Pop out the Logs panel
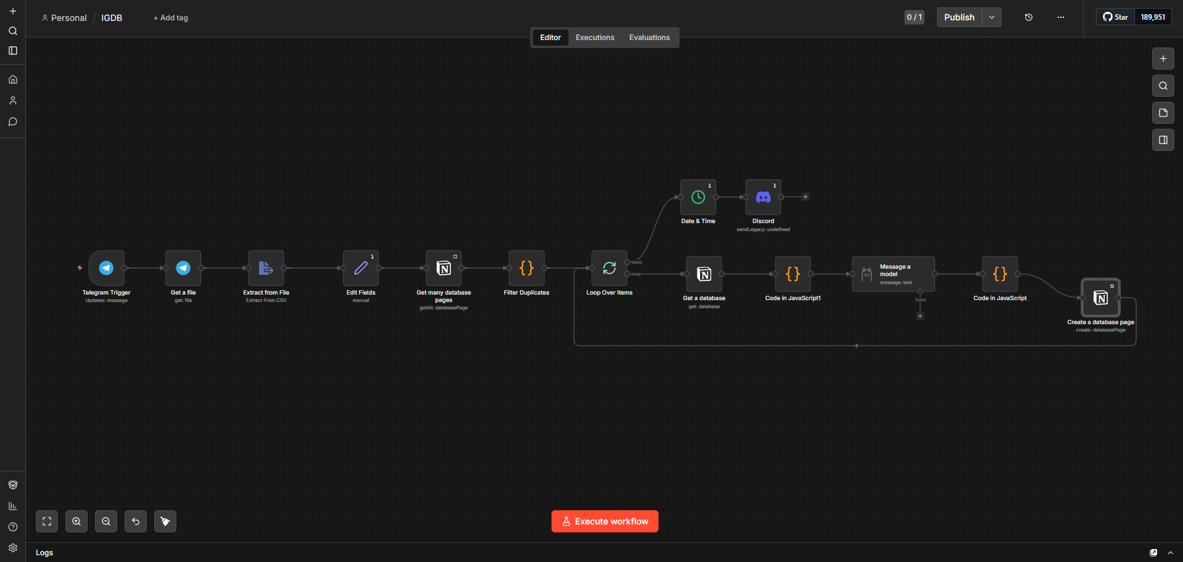This screenshot has width=1183, height=562. [1153, 553]
